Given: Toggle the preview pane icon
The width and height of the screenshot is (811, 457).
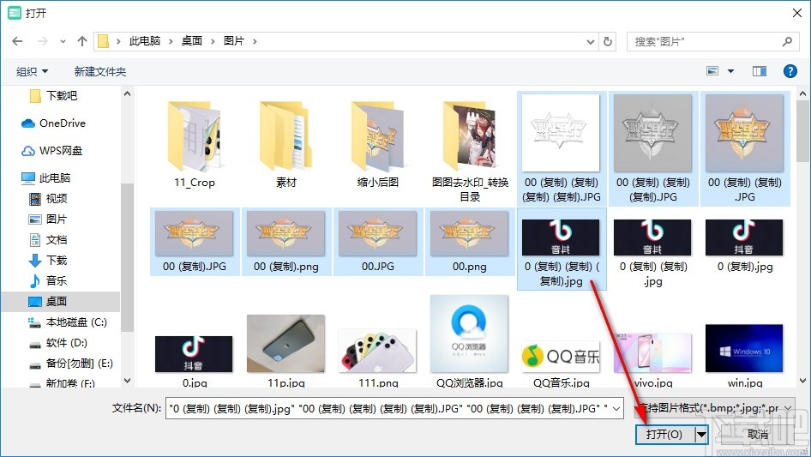Looking at the screenshot, I should [x=760, y=71].
